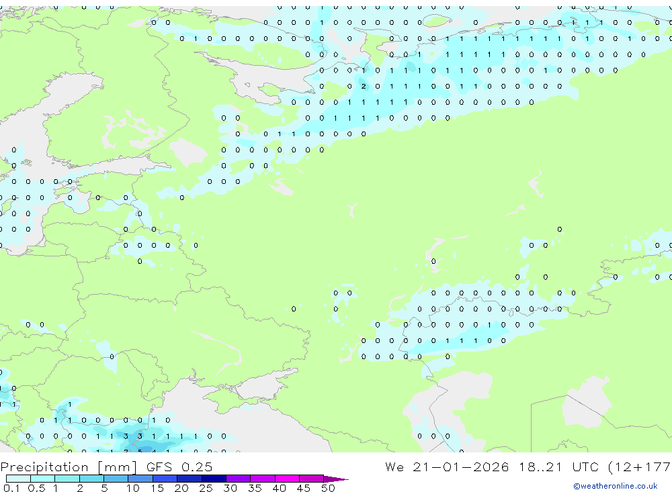The height and width of the screenshot is (492, 672).
Task: Select the 1–2 mm legend color box
Action: pyautogui.click(x=67, y=479)
